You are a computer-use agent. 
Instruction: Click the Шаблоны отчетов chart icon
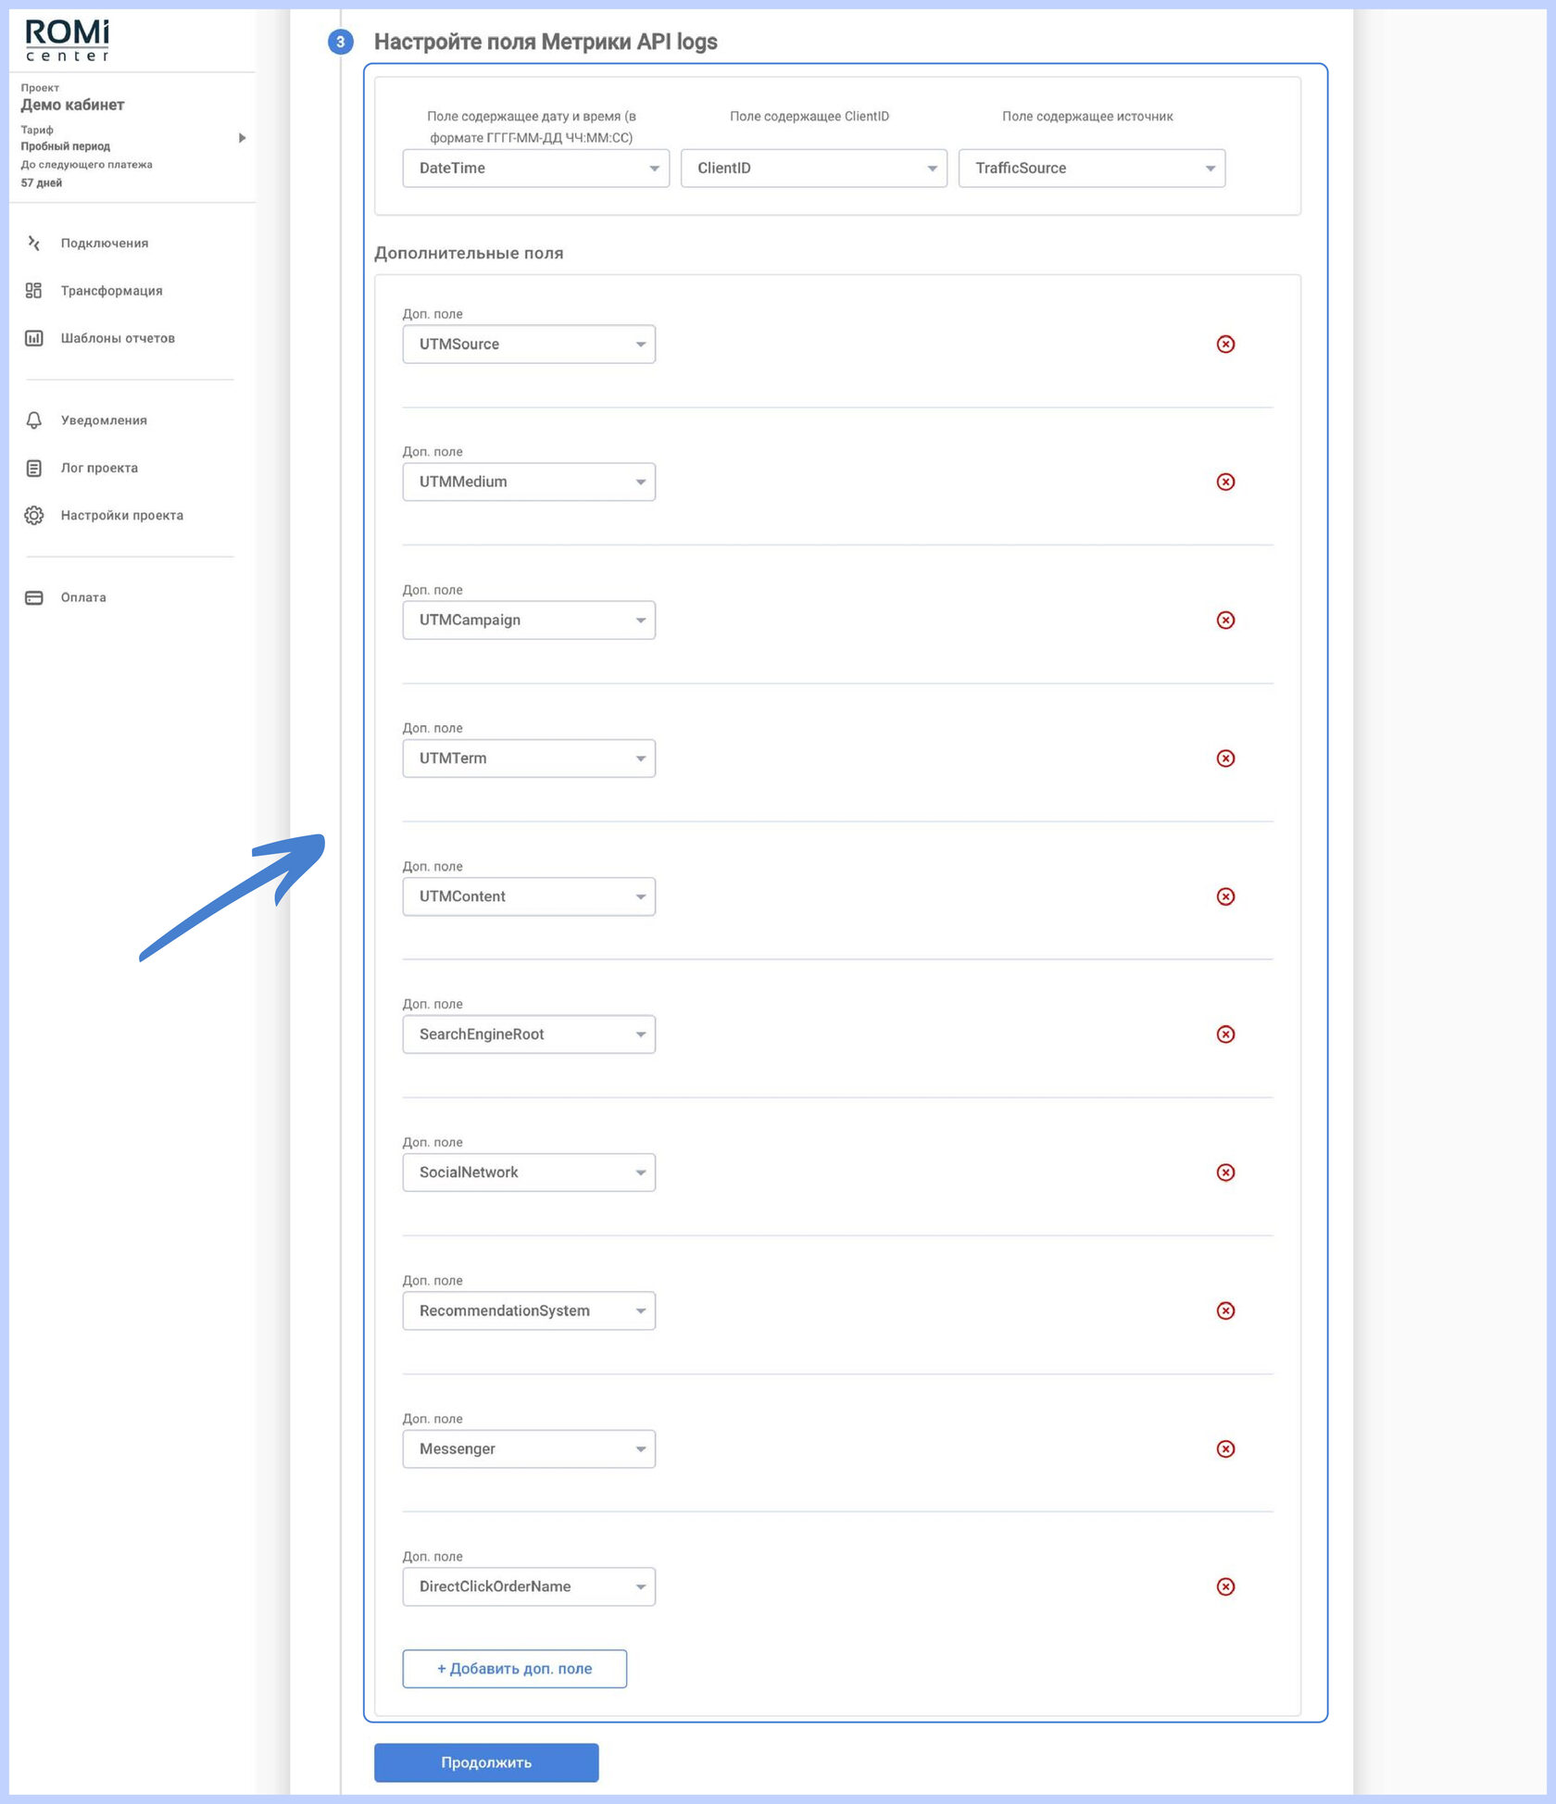(x=34, y=338)
